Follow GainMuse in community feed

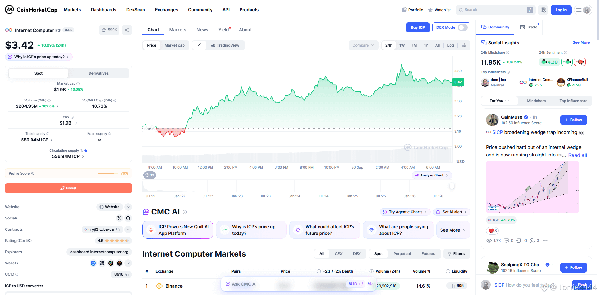[573, 120]
